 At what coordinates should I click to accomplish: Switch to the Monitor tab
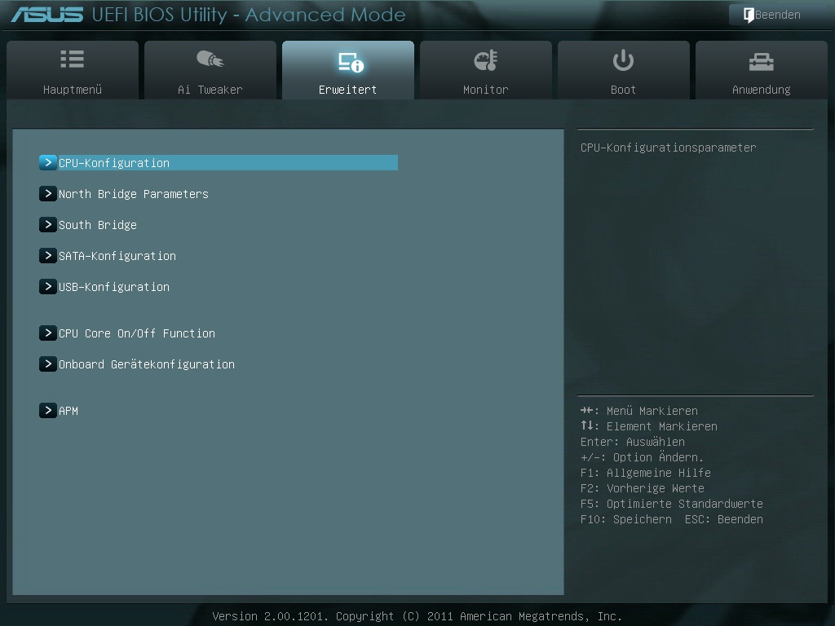pos(486,70)
